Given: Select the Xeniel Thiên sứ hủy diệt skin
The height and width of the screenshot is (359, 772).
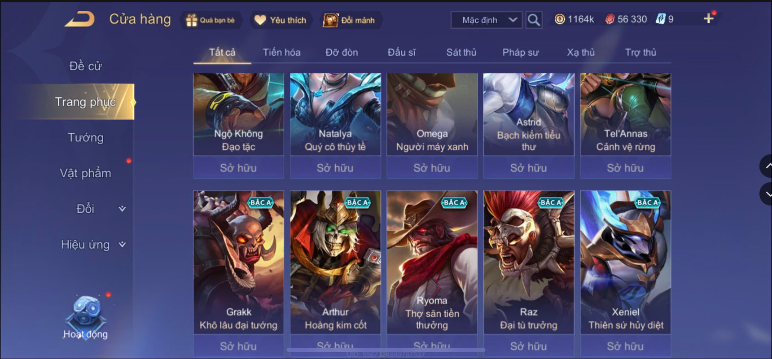Looking at the screenshot, I should pos(626,262).
